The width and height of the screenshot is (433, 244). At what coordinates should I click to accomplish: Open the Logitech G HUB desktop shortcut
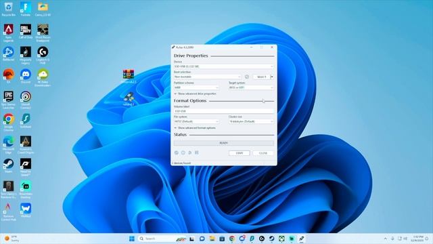tap(43, 56)
